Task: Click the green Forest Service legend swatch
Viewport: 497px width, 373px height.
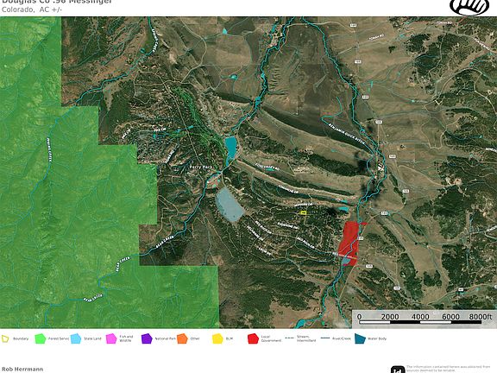Action: coord(41,338)
